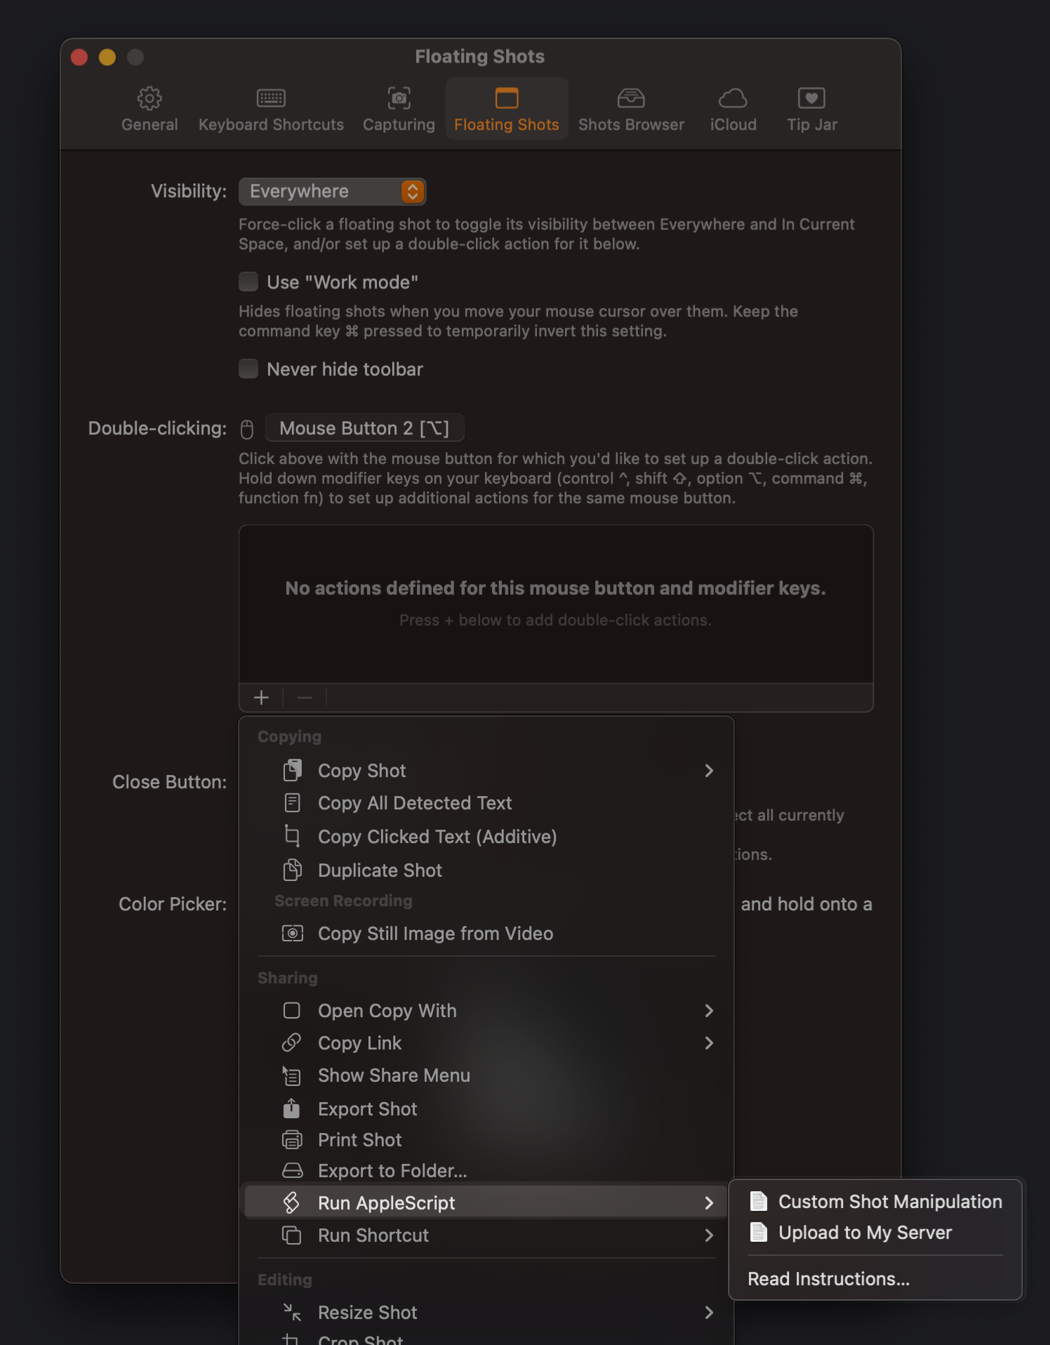The width and height of the screenshot is (1050, 1345).
Task: Click the Show Share Menu icon
Action: pos(292,1075)
